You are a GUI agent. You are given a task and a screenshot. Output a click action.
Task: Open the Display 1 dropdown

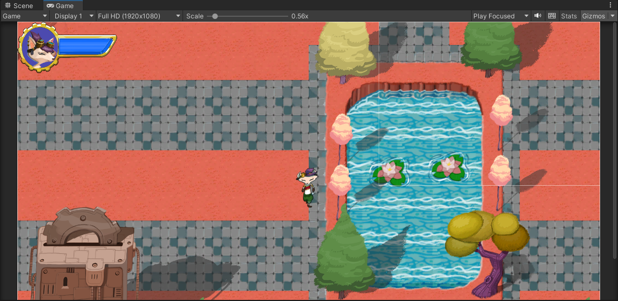coord(73,16)
